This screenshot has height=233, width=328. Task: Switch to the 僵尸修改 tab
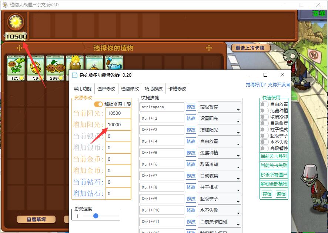(106, 89)
